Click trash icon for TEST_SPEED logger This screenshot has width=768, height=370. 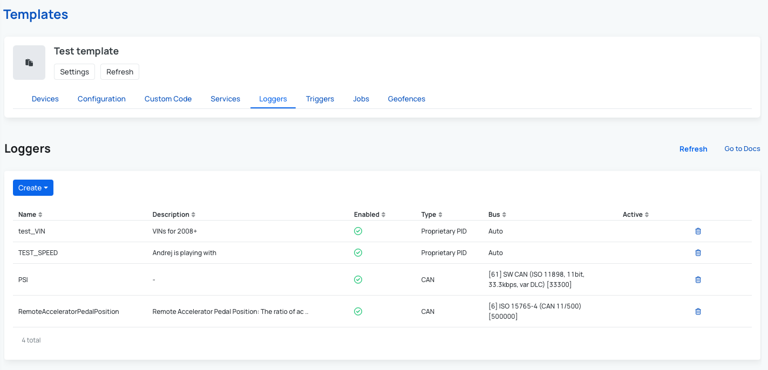[x=698, y=252]
